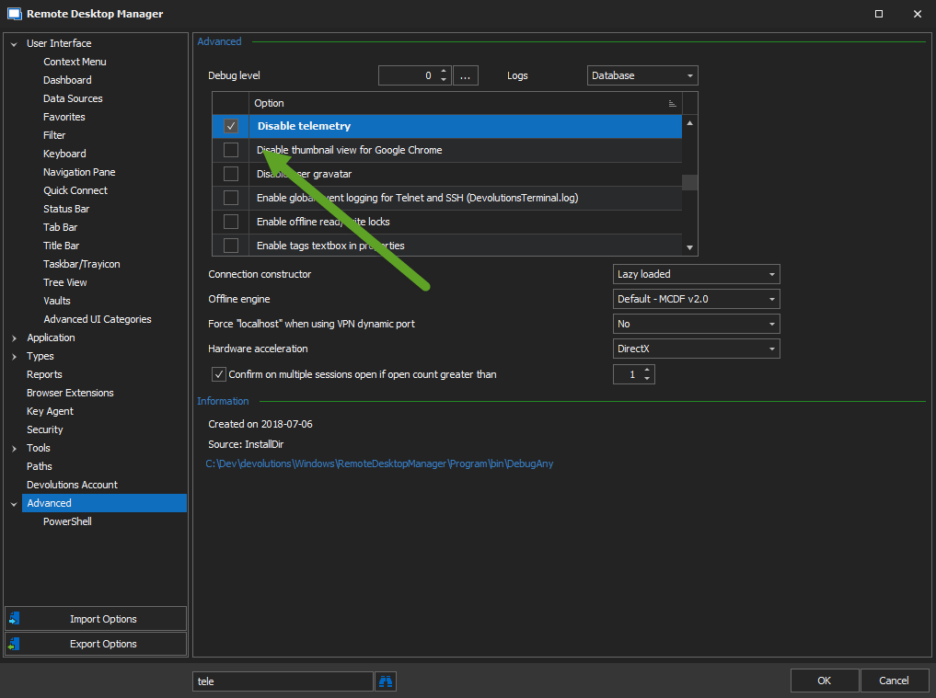Screen dimensions: 936x698
Task: Select Keyboard settings
Action: click(x=64, y=154)
